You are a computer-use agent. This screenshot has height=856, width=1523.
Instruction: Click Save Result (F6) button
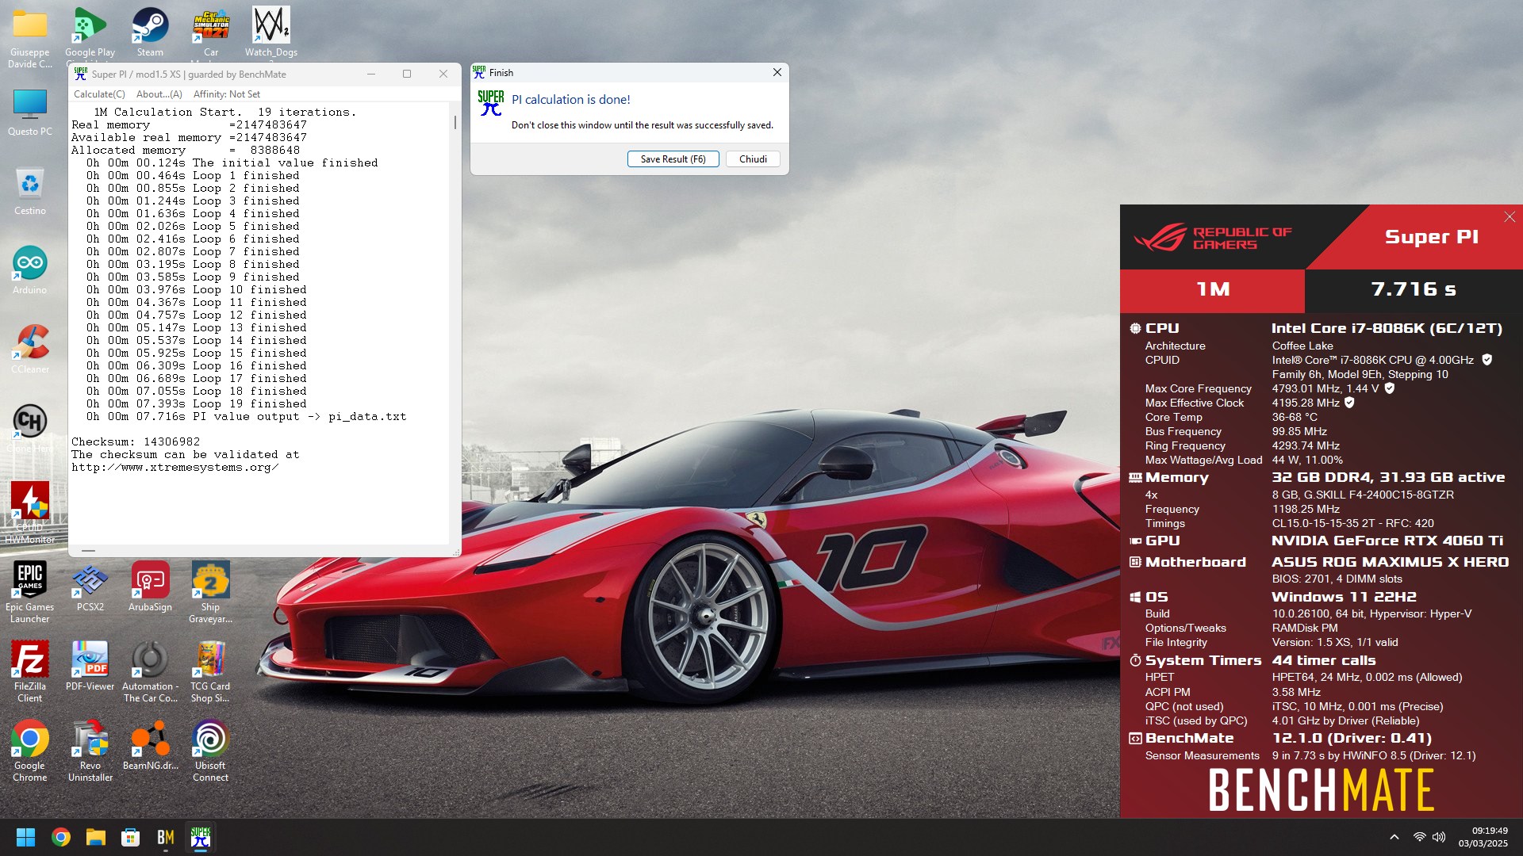click(x=673, y=159)
